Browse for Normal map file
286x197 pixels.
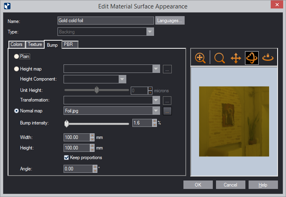click(167, 111)
